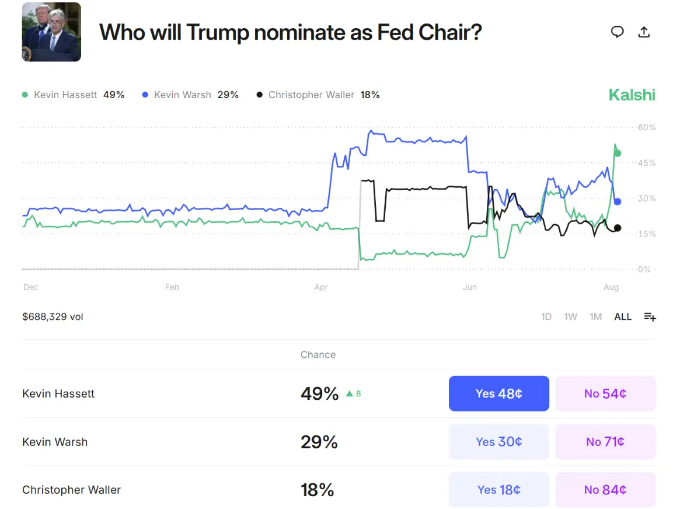
Task: Buy Yes 48¢ for Kevin Hassett
Action: point(498,393)
